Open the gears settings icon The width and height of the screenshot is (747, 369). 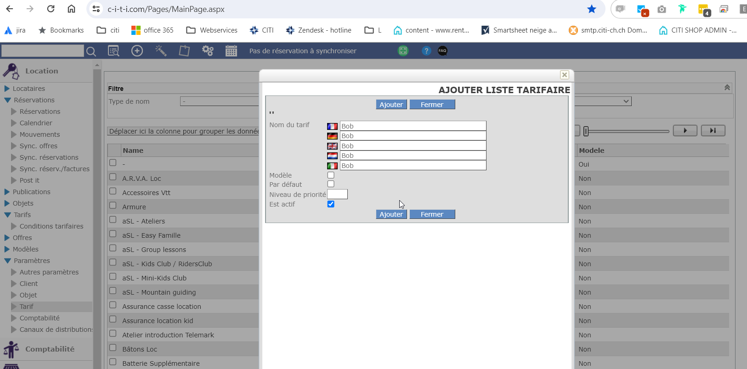coord(208,51)
